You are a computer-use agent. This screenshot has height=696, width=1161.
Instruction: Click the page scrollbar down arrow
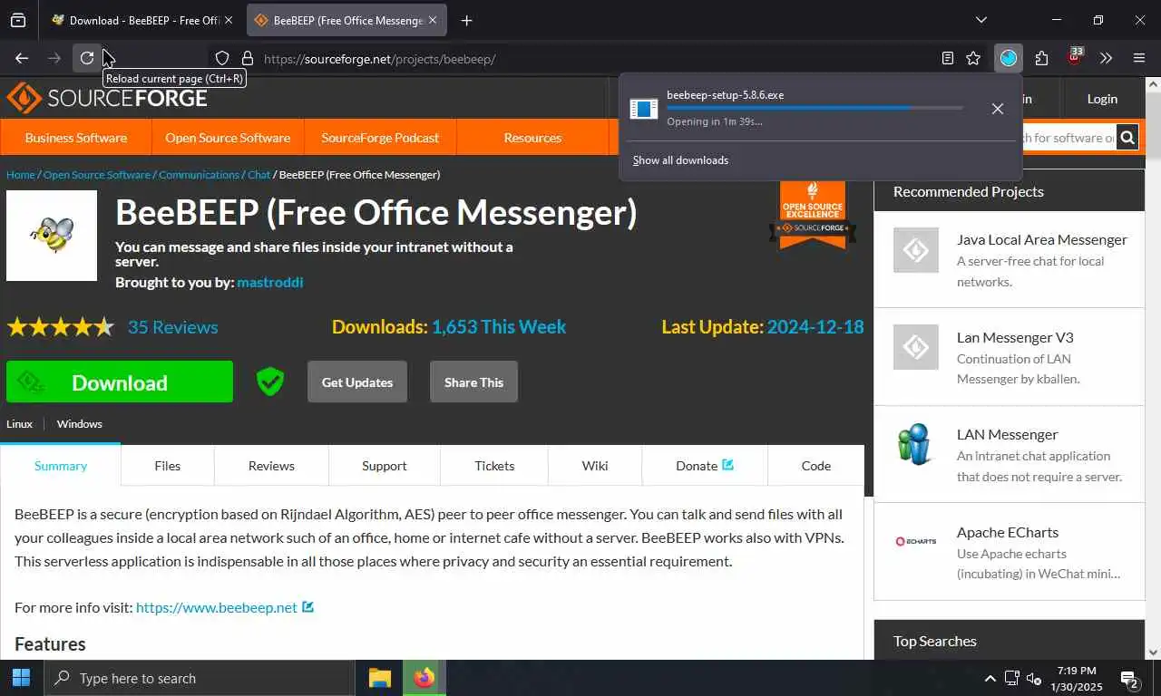tap(1153, 652)
